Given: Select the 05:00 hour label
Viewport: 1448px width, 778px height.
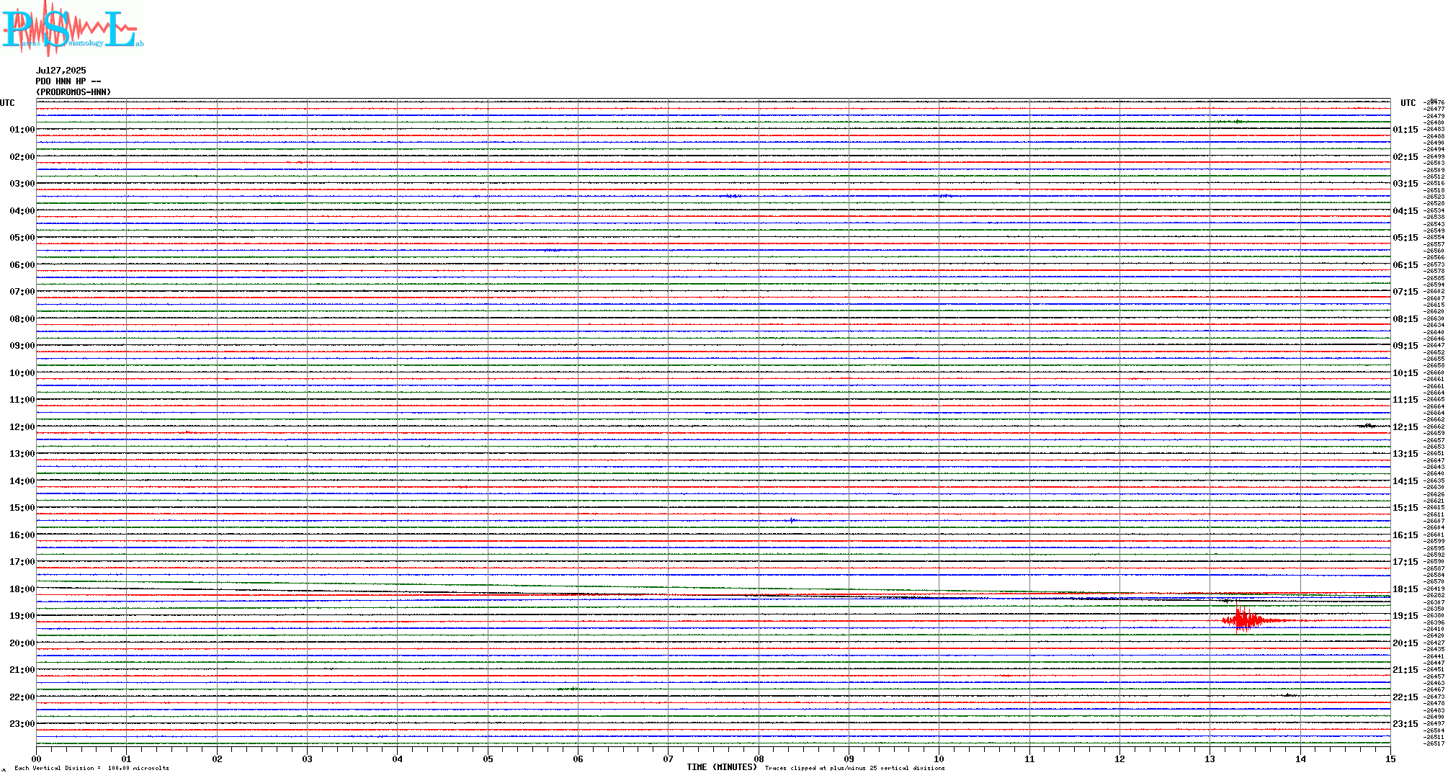Looking at the screenshot, I should (x=22, y=238).
